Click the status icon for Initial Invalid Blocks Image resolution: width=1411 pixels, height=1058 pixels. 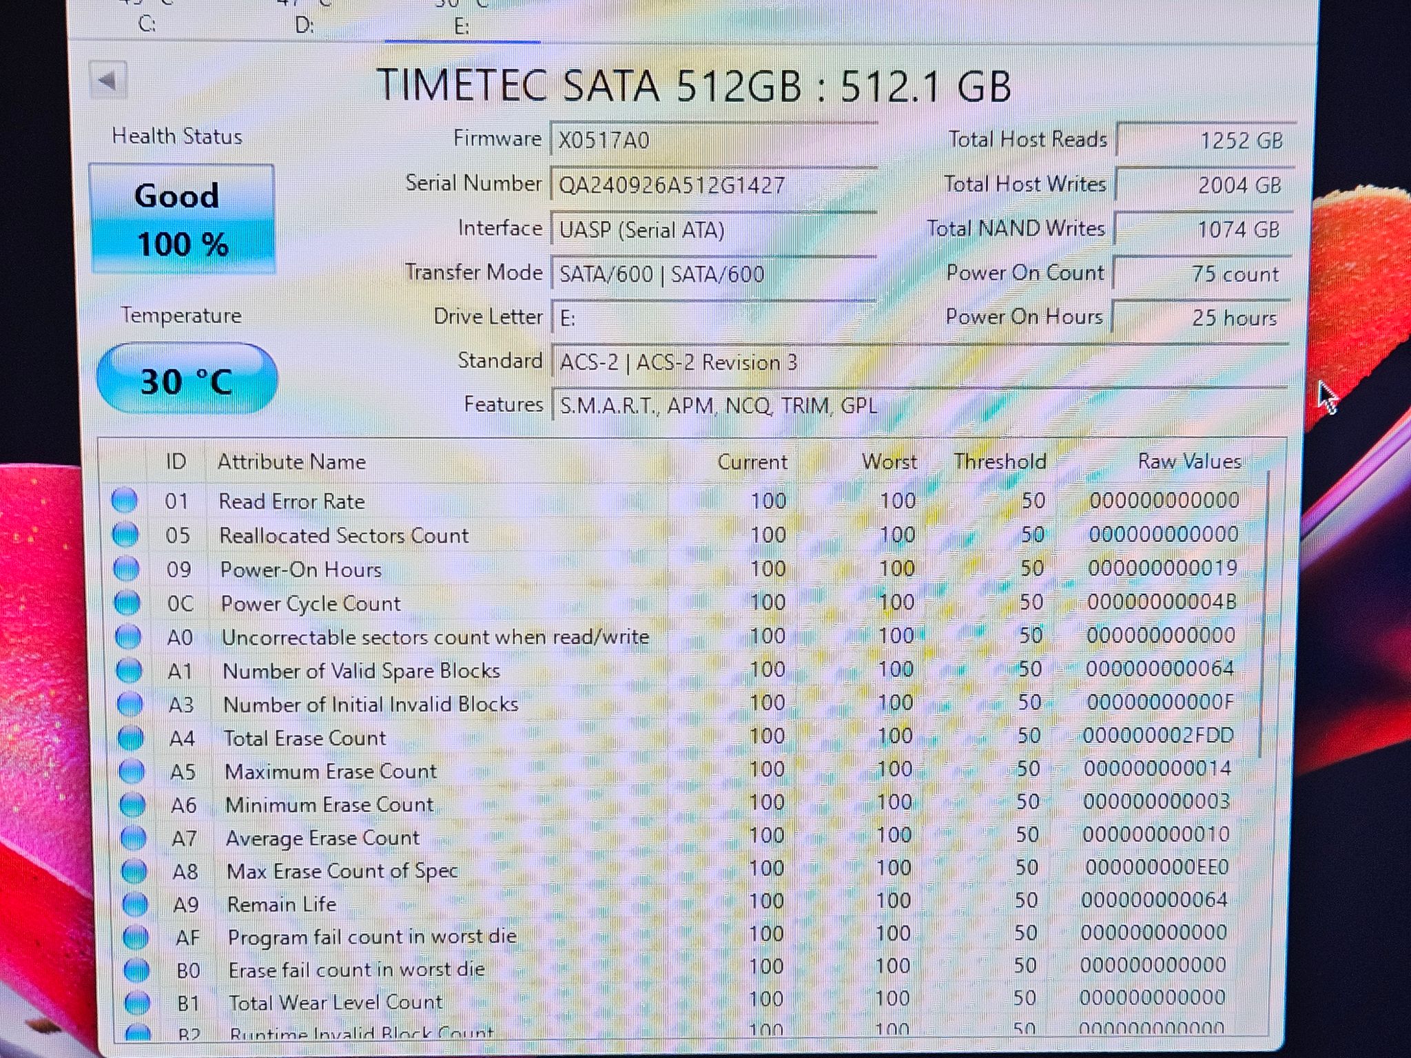pyautogui.click(x=130, y=704)
